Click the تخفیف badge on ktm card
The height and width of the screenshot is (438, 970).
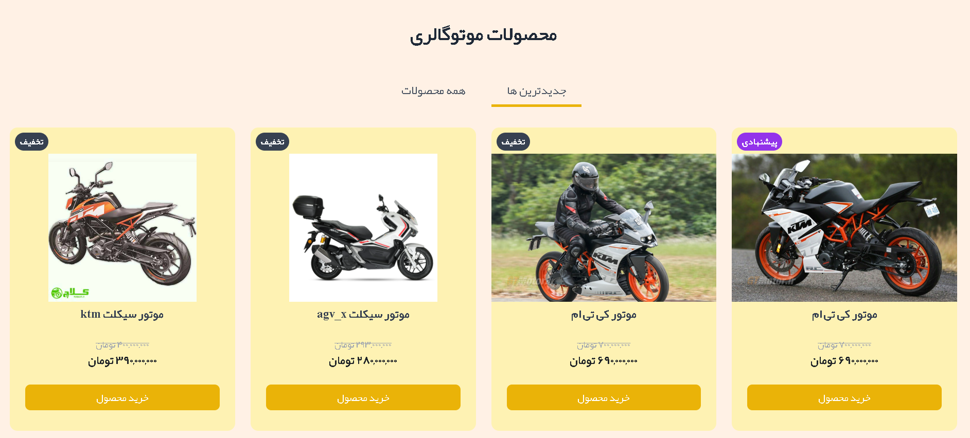click(x=32, y=142)
